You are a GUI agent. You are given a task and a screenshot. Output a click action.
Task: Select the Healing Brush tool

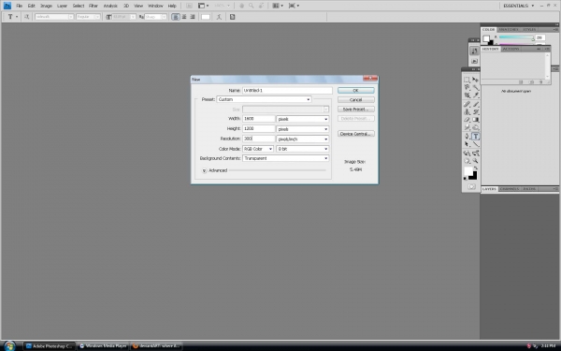pos(467,104)
